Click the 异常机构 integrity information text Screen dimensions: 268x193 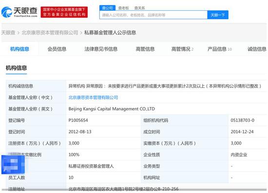[x=165, y=86]
